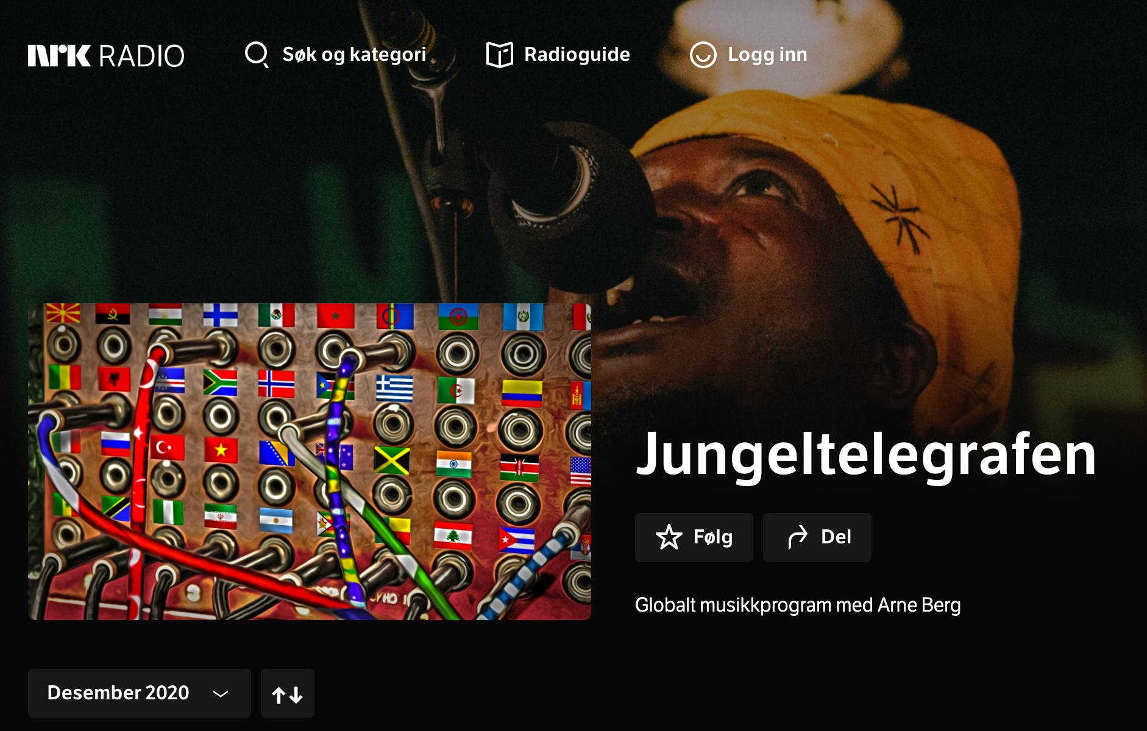This screenshot has height=731, width=1147.
Task: Toggle episode sort order arrows
Action: [x=288, y=693]
